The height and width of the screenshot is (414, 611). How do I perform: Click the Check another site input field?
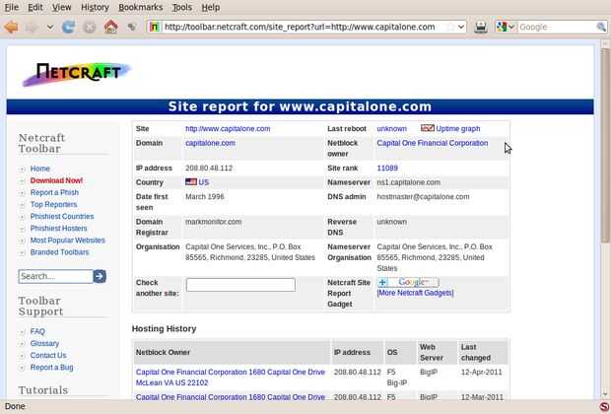(240, 285)
